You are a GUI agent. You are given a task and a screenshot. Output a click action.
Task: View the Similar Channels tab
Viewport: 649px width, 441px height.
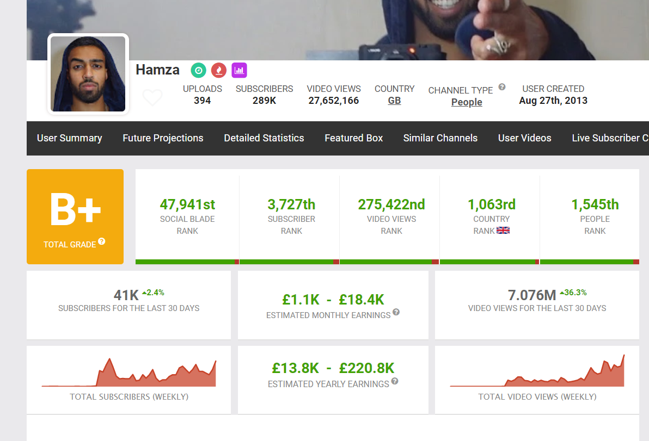[x=440, y=138]
